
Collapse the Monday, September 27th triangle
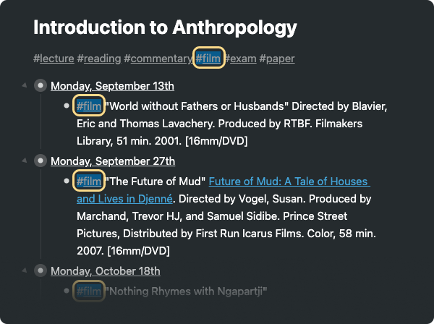point(25,161)
